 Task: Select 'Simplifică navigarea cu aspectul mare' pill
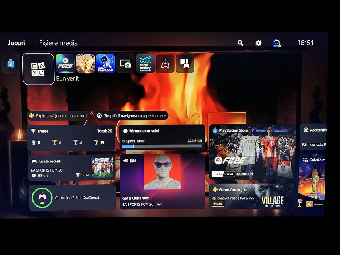point(132,116)
